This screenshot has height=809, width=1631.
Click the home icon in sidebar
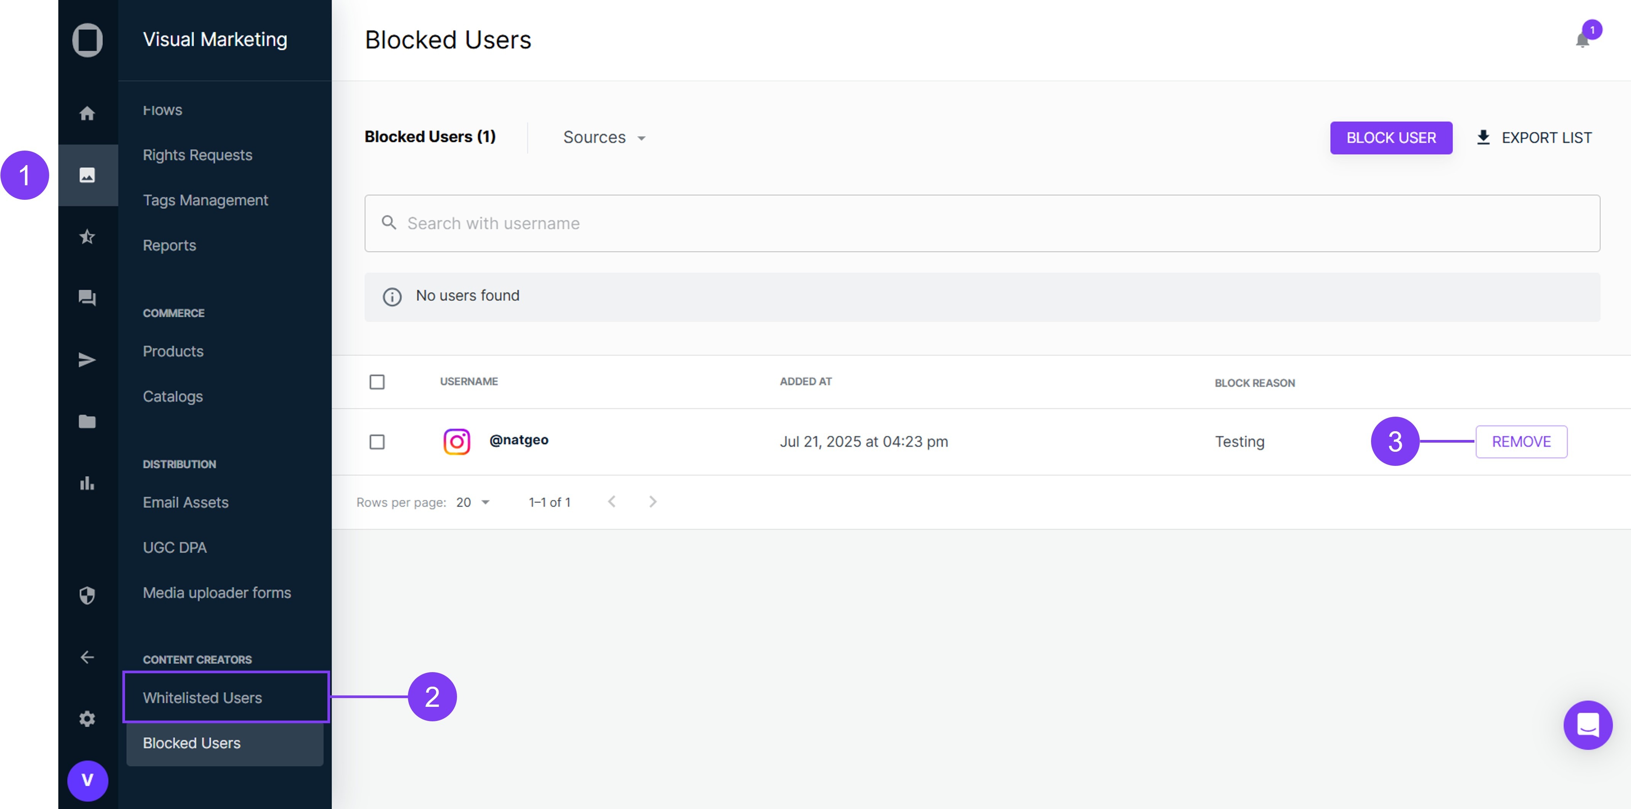(x=87, y=113)
